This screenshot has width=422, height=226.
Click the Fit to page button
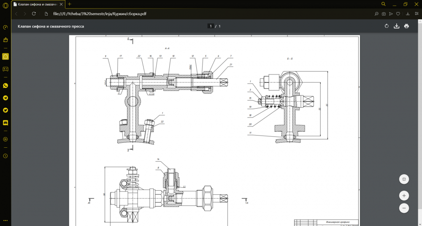pos(404,179)
